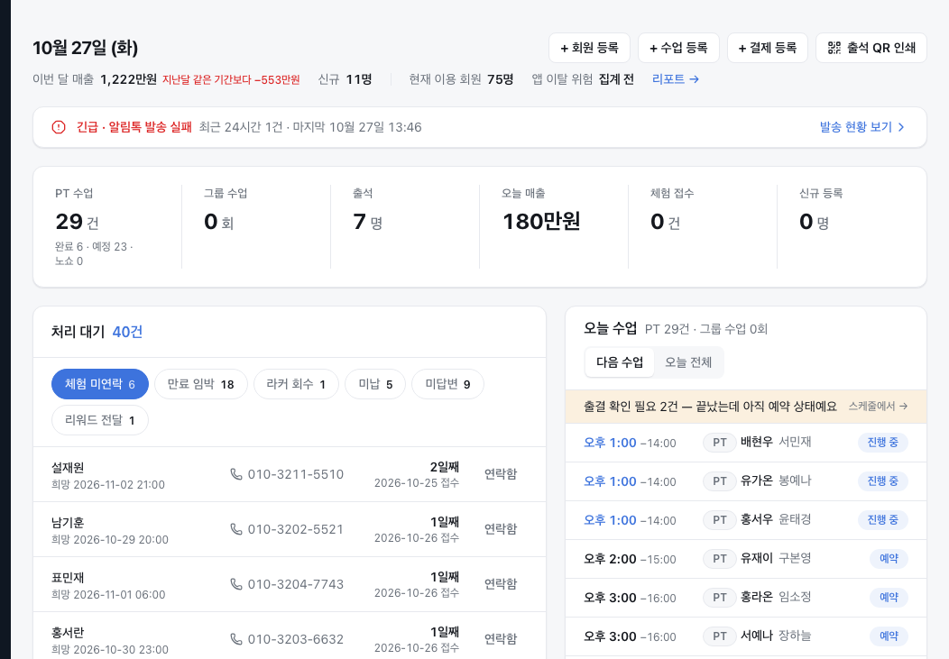The image size is (949, 659).
Task: Click the 그룹 수업 0 회 stat
Action: coord(256,226)
